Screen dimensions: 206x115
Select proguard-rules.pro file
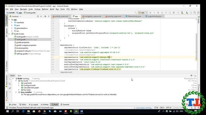pos(32,51)
